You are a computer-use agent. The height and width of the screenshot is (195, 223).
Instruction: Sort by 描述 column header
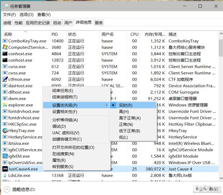pos(192,34)
